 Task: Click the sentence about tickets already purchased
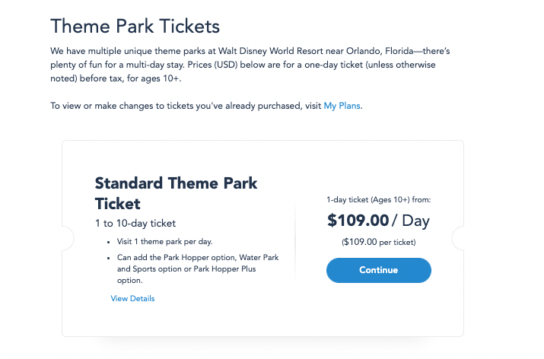coord(186,106)
